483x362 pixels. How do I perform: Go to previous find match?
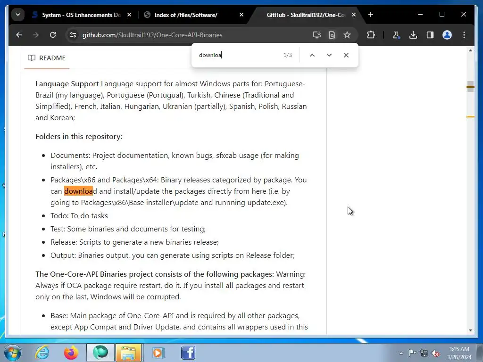312,55
